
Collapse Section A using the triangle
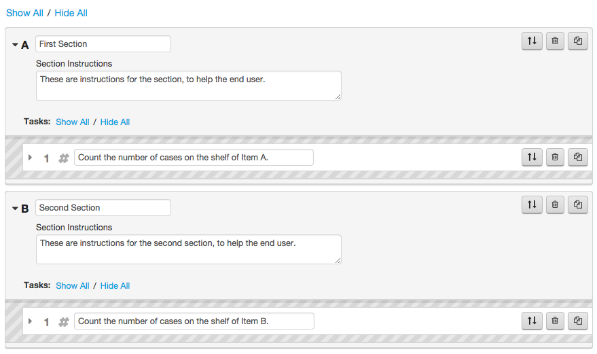click(15, 45)
